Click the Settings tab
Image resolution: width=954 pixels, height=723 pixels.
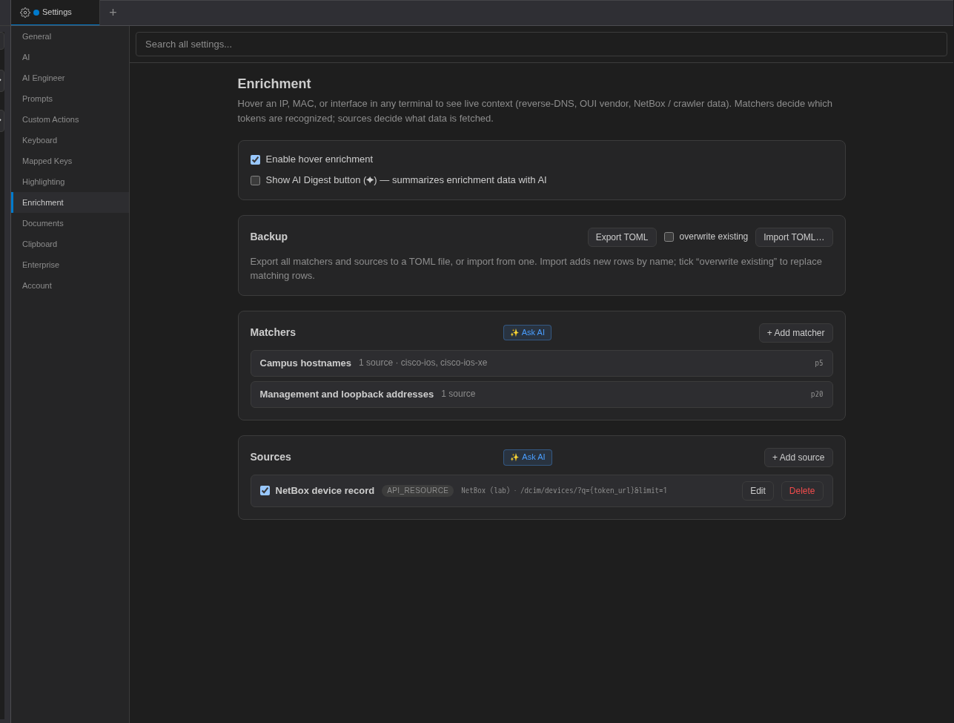pyautogui.click(x=56, y=13)
